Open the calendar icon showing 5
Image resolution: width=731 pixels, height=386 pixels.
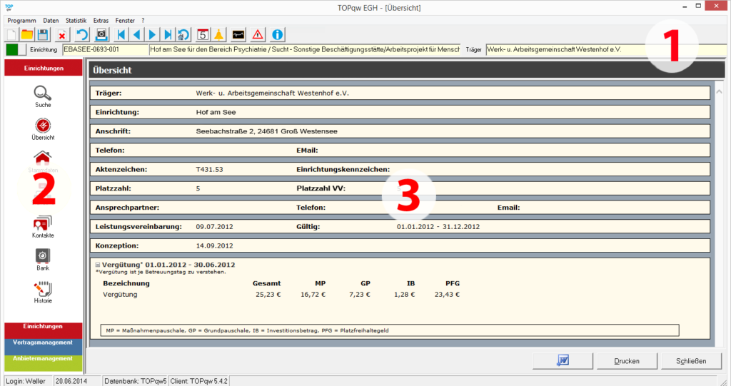pyautogui.click(x=202, y=34)
